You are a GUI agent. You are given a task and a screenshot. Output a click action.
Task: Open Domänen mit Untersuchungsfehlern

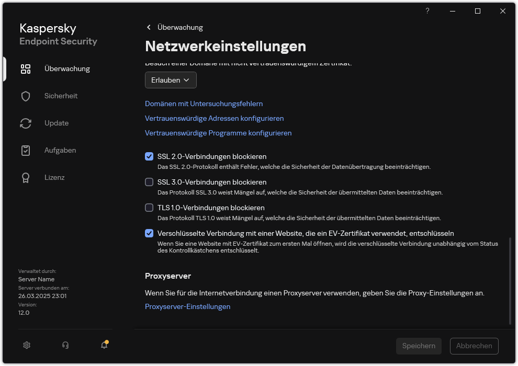pyautogui.click(x=204, y=104)
